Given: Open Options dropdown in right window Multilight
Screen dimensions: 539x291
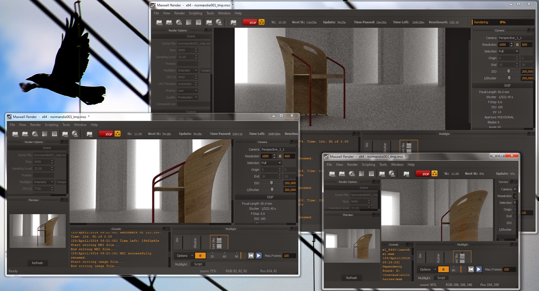Looking at the screenshot, I should click(x=427, y=269).
